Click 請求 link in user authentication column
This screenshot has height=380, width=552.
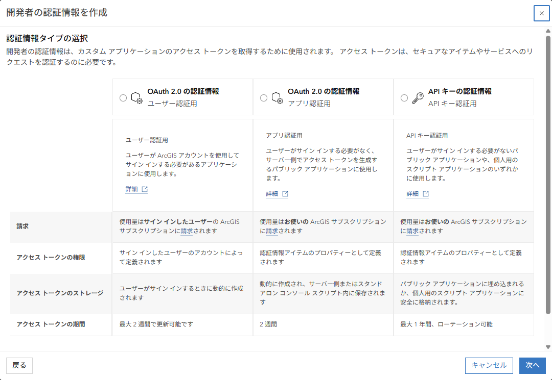(187, 231)
